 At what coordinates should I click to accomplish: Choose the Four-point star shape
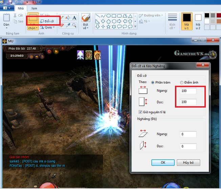[103, 27]
